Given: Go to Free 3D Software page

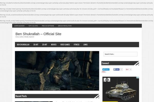Looking at the screenshot, I should [x=48, y=26].
